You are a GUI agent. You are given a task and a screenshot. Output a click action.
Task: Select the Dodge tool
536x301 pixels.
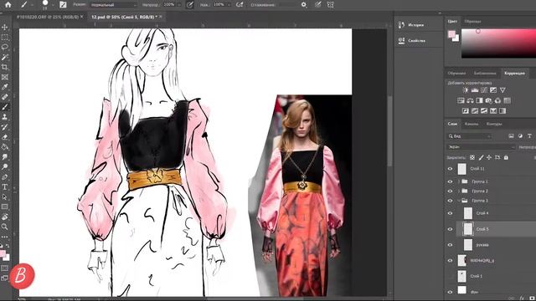coord(5,167)
